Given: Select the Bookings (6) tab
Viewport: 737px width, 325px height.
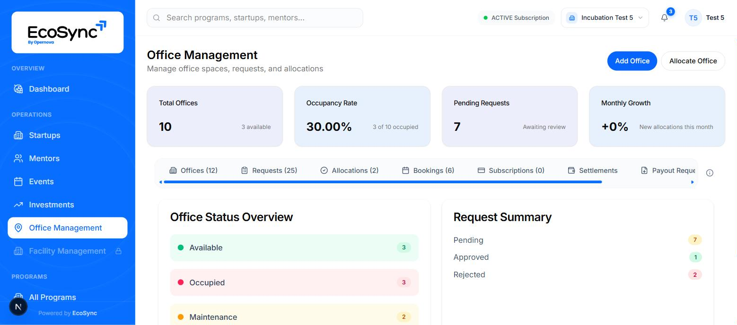Looking at the screenshot, I should point(428,171).
